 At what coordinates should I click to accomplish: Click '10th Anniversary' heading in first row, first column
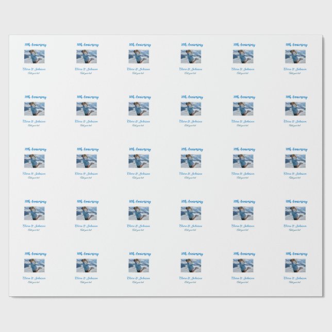point(35,45)
